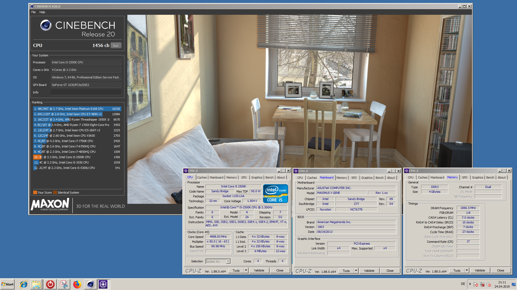Click the Identical System brown legend swatch
Image resolution: width=517 pixels, height=290 pixels.
[x=55, y=192]
